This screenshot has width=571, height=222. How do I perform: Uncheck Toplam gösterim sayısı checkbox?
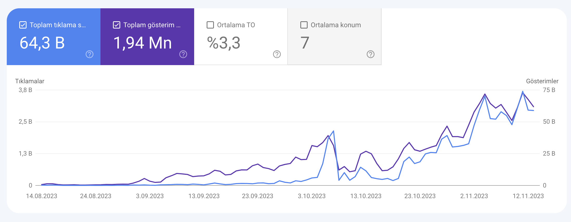117,25
